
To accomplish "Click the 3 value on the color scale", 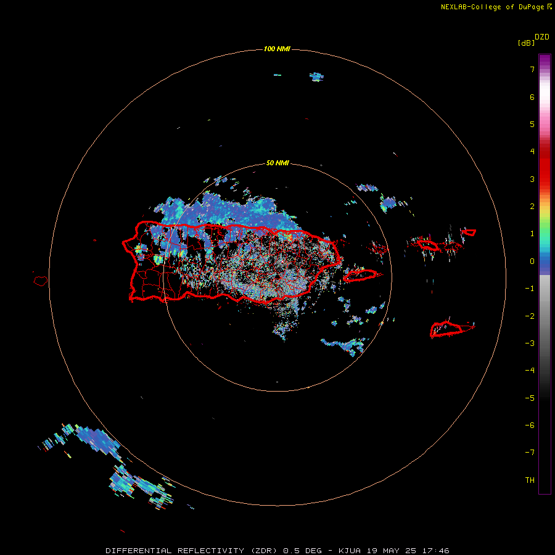I will [x=532, y=179].
